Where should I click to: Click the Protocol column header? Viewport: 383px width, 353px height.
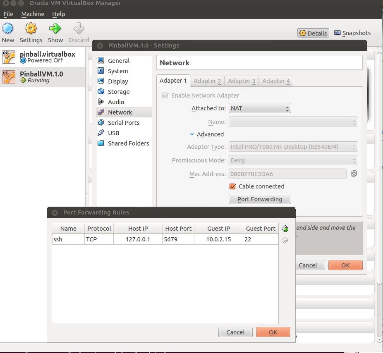click(x=99, y=229)
